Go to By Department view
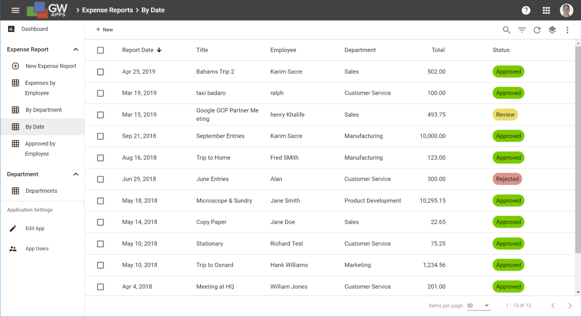This screenshot has width=581, height=317. [42, 110]
